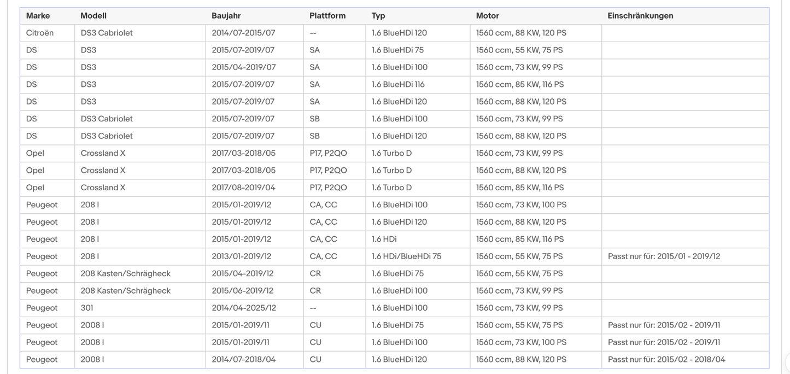Image resolution: width=790 pixels, height=374 pixels.
Task: Click the 2014/07-2015/07 Baujahr cell
Action: pos(243,33)
